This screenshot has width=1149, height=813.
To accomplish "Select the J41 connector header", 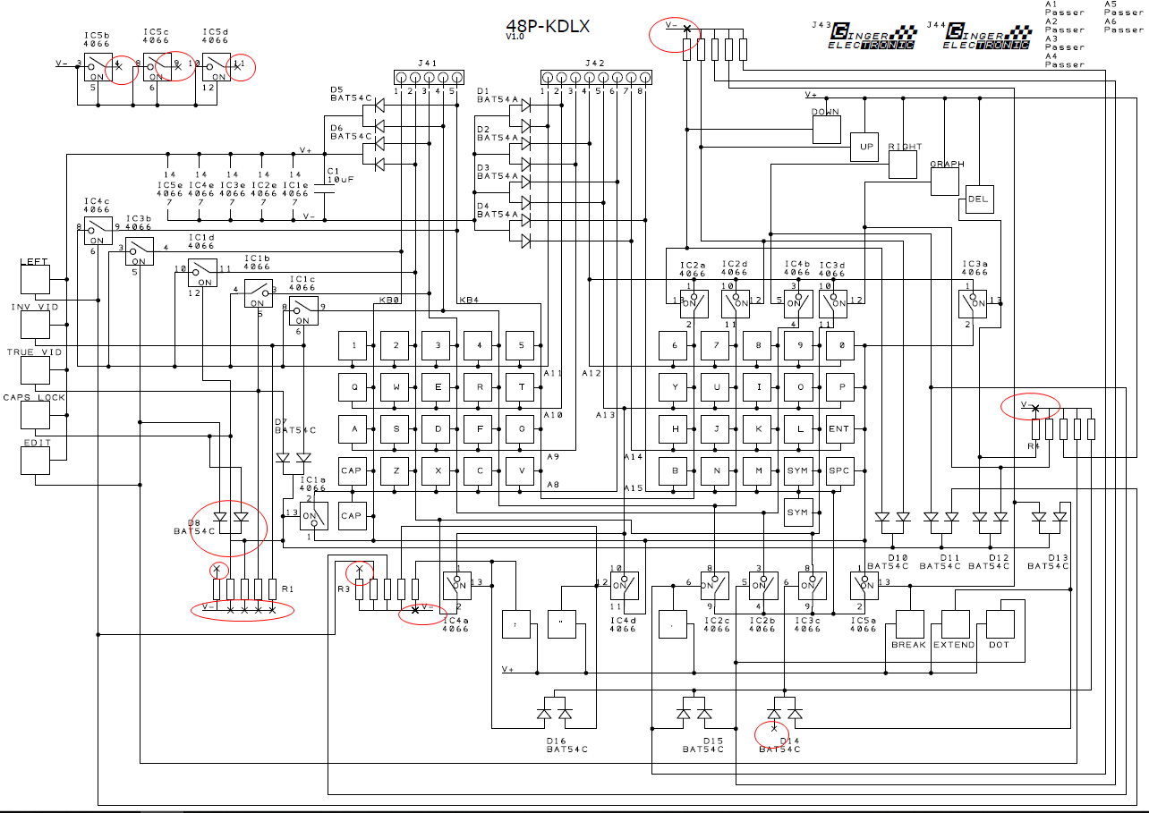I will tap(428, 77).
